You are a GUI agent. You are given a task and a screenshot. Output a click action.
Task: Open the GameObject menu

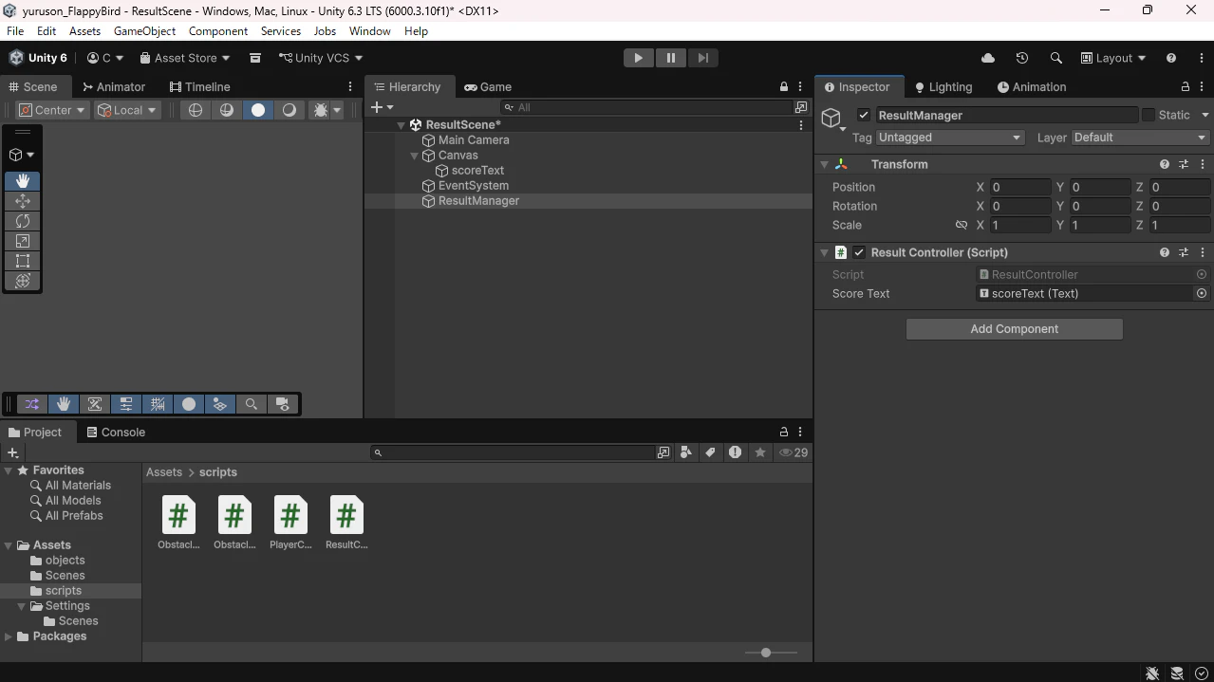click(x=144, y=30)
